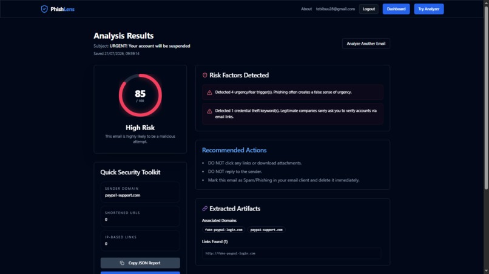Click the PhishLens brand name
Screen dimensions: 489x274
coord(62,9)
